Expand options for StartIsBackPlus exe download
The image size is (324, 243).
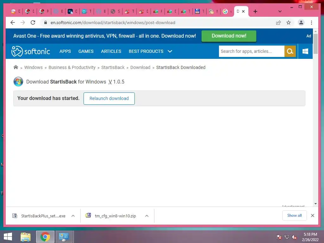(x=73, y=216)
